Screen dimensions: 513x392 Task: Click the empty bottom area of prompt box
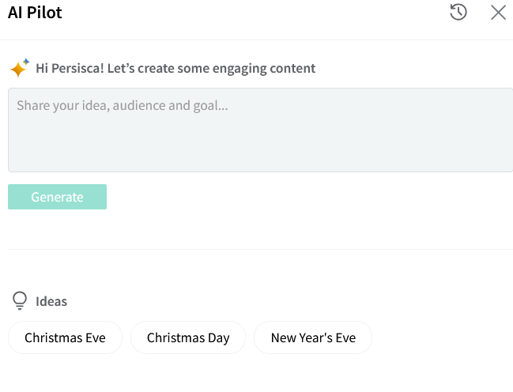click(260, 154)
